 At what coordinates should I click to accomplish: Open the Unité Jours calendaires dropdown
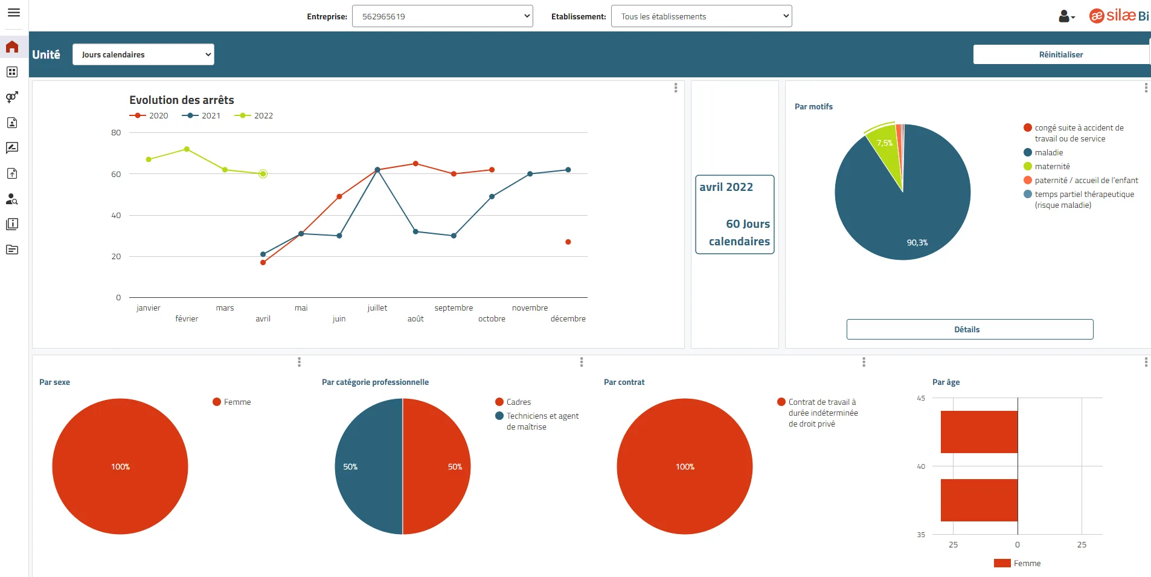point(143,54)
